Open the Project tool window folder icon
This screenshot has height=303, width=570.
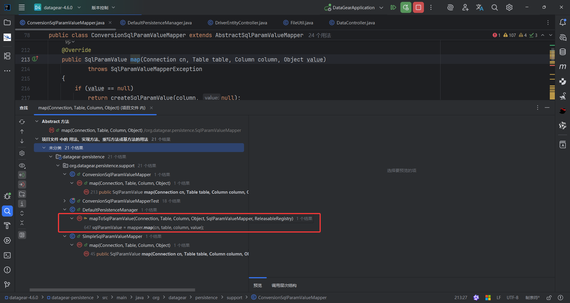click(7, 23)
